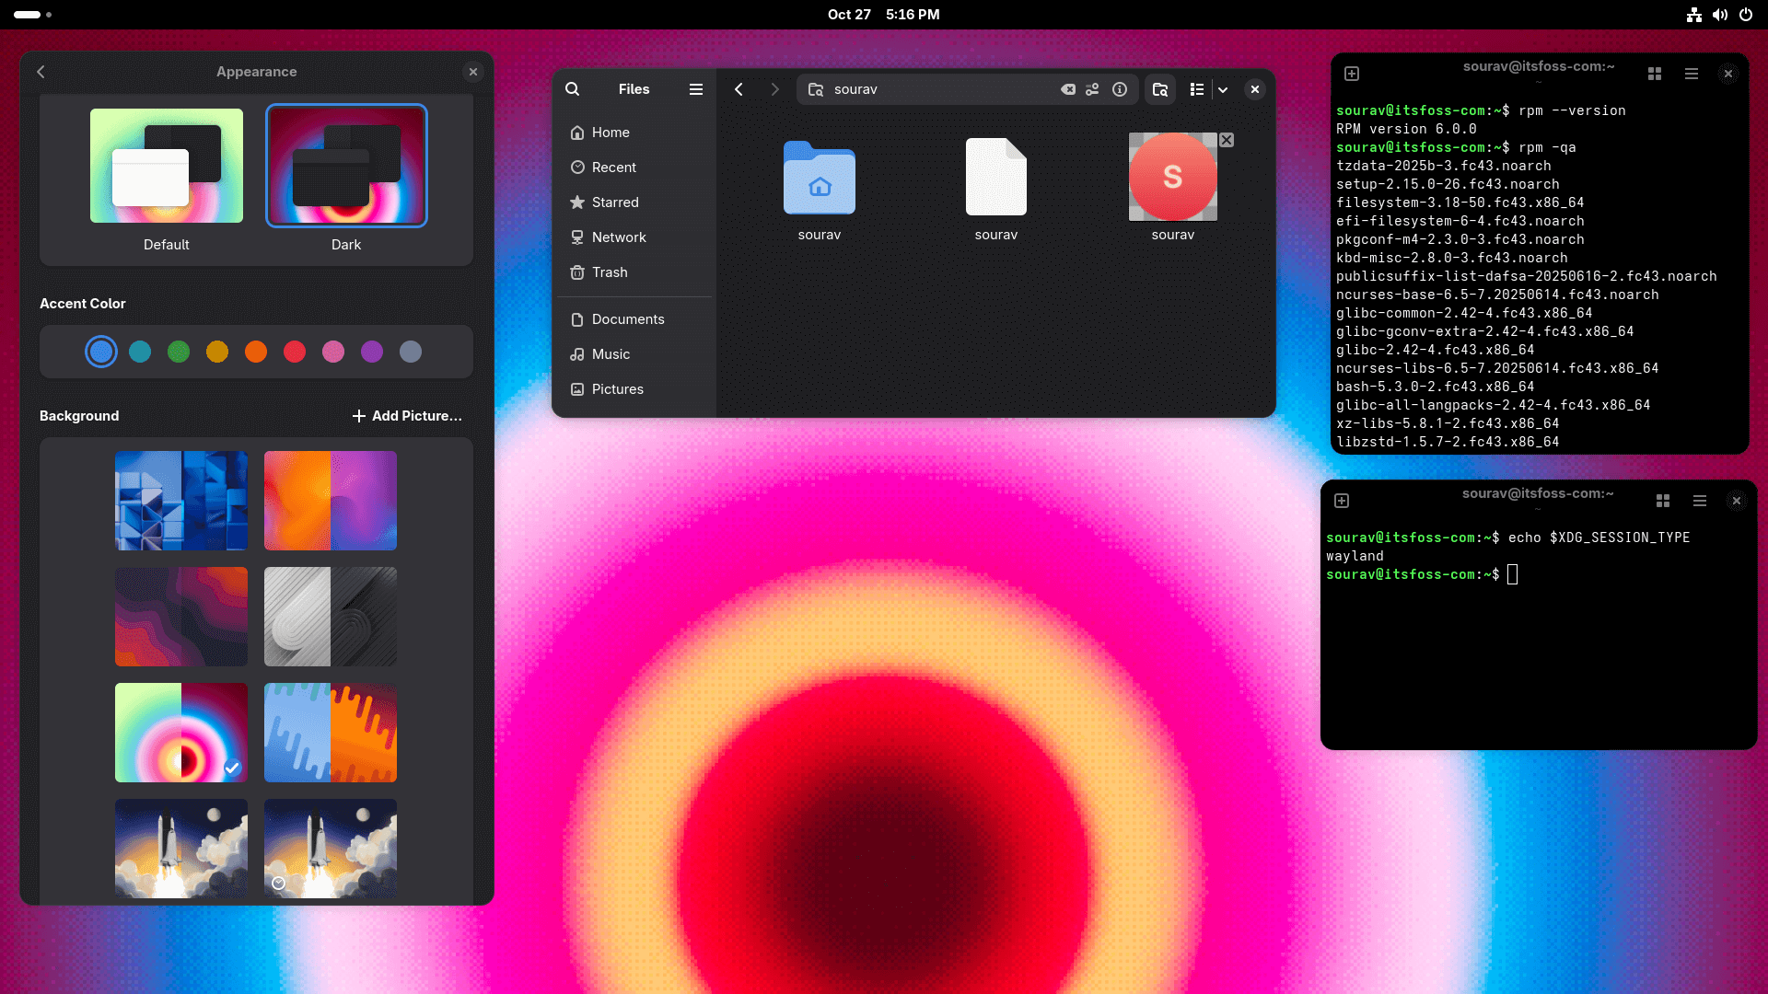Select the Default appearance style
The height and width of the screenshot is (994, 1768).
click(x=166, y=166)
